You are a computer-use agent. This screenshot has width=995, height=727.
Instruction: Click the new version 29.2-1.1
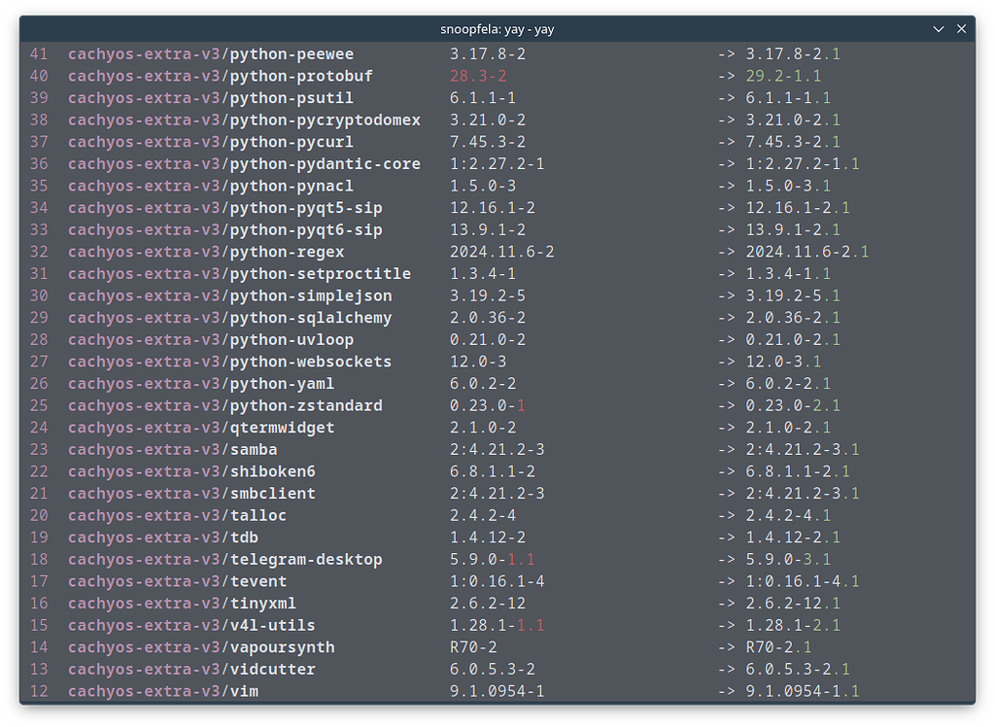click(x=783, y=76)
